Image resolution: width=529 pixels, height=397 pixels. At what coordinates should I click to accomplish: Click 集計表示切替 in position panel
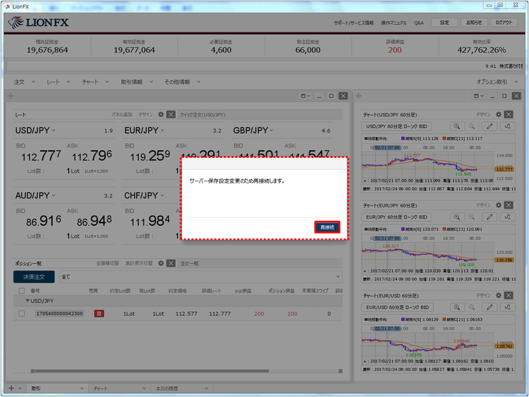point(139,263)
